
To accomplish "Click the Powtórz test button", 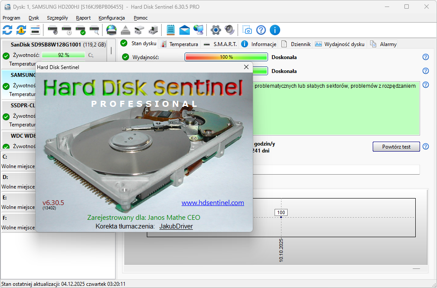I will (396, 147).
